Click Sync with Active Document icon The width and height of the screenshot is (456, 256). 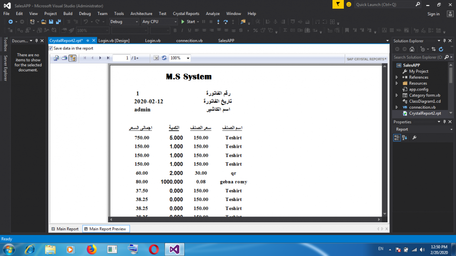[x=434, y=49]
